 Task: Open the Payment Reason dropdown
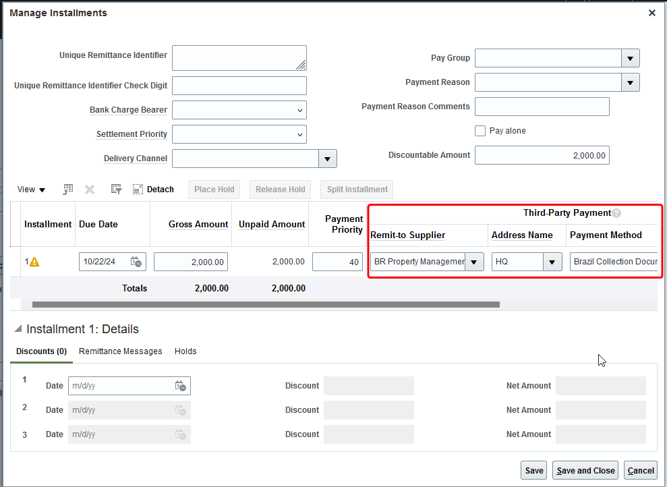point(631,82)
